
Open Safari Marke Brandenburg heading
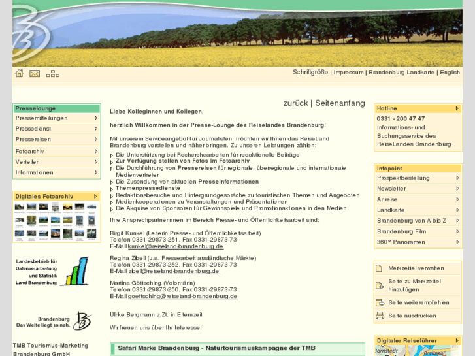click(217, 348)
